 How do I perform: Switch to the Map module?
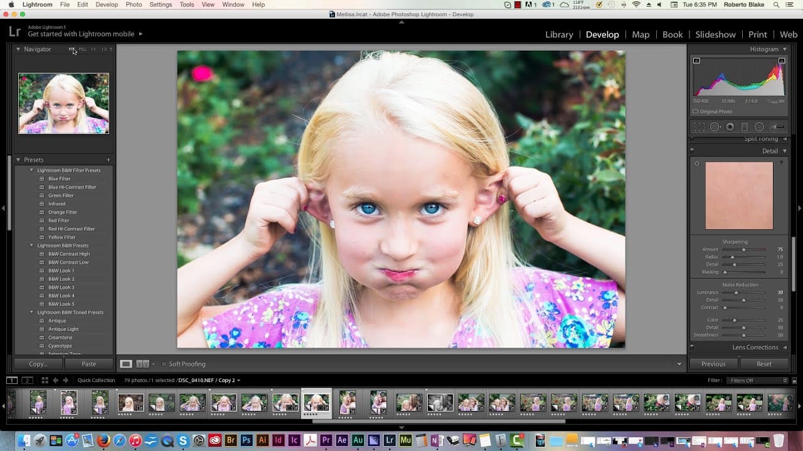pyautogui.click(x=641, y=34)
